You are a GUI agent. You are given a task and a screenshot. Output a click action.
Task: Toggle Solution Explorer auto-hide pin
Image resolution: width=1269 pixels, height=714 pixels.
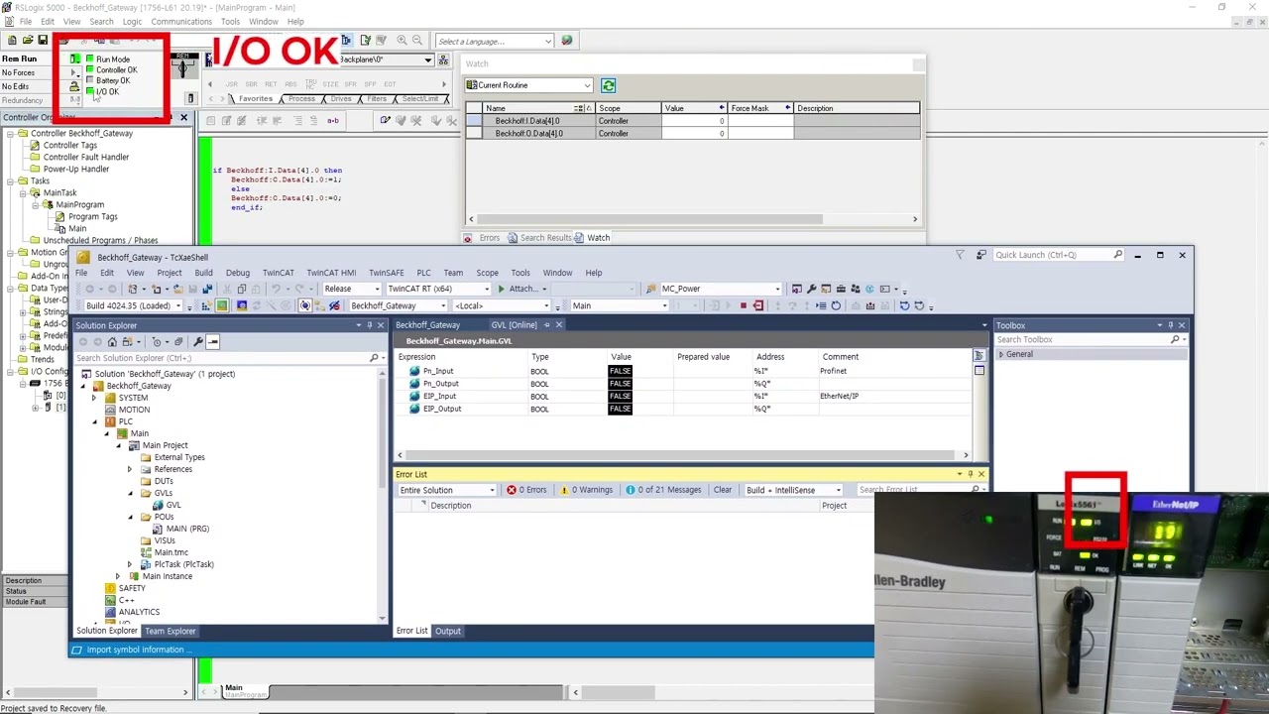point(369,325)
